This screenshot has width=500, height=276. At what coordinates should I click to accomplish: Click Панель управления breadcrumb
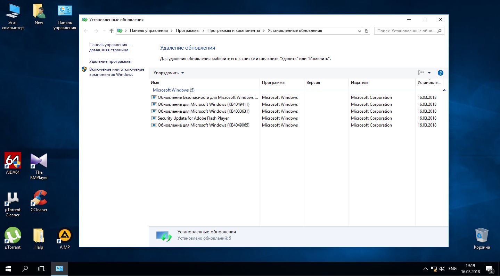149,31
